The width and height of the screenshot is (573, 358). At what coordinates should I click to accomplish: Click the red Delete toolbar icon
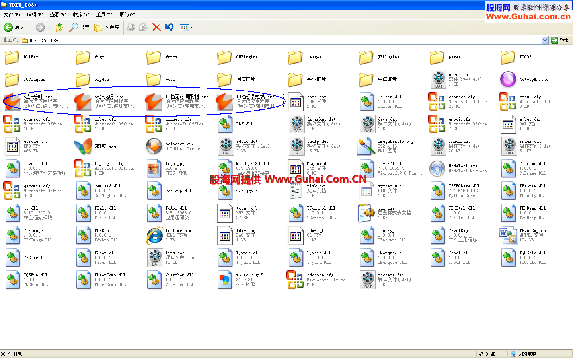(x=157, y=27)
